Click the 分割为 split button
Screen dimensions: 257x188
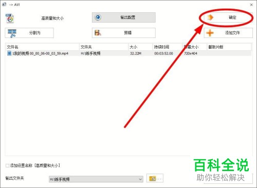(x=29, y=33)
